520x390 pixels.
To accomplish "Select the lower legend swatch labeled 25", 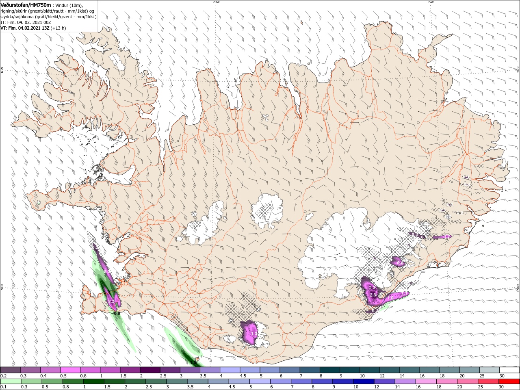I will click(x=488, y=381).
